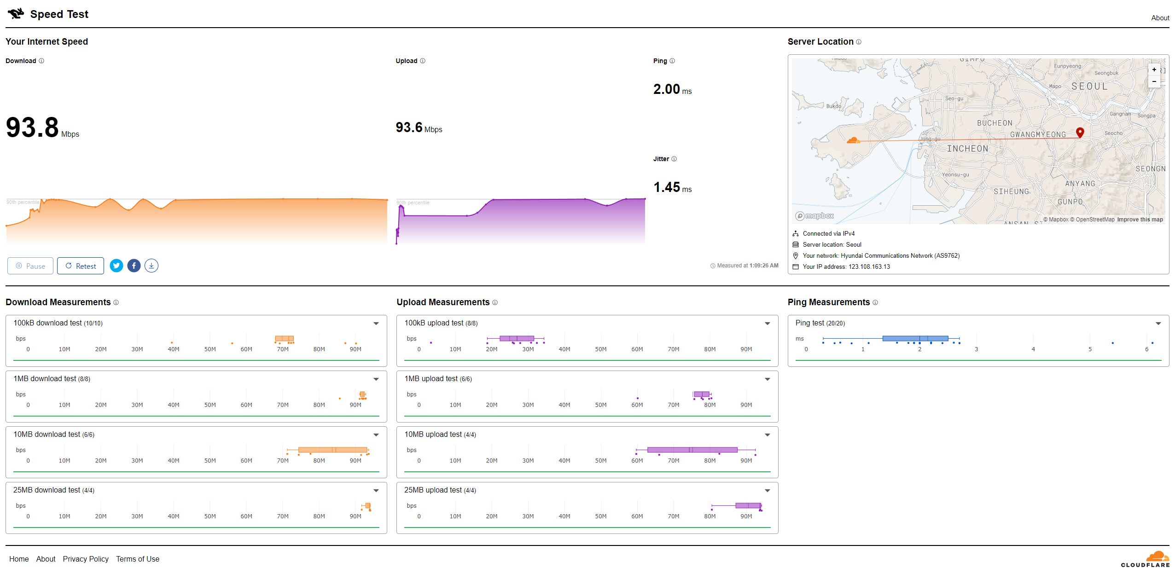Image resolution: width=1175 pixels, height=574 pixels.
Task: Click the download results icon
Action: click(x=151, y=266)
